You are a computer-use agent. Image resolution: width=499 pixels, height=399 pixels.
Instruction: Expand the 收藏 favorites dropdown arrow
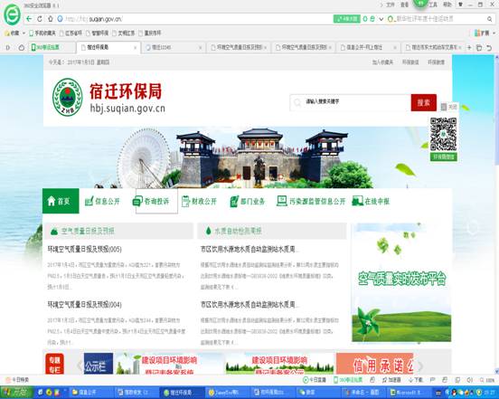(x=24, y=33)
